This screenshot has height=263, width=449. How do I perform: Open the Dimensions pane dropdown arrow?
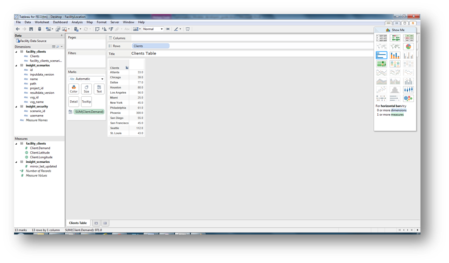click(62, 47)
